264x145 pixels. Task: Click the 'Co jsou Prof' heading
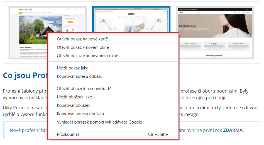point(25,76)
